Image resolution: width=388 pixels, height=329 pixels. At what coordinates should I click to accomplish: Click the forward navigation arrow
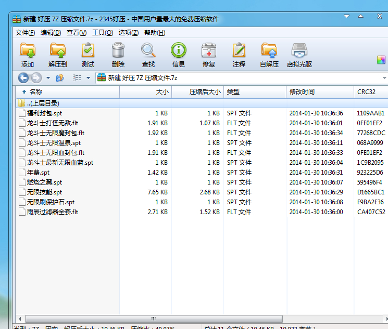36,78
